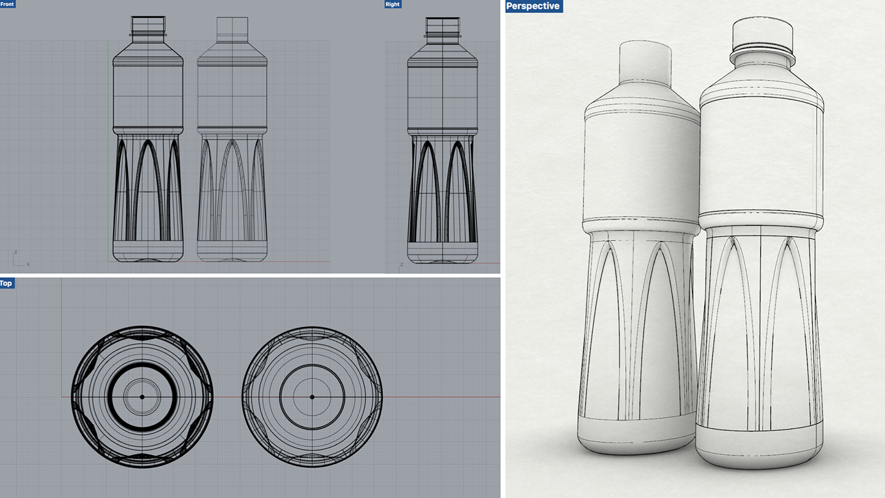Click the center point of right bottle in Top view
This screenshot has height=498, width=885.
[x=312, y=397]
